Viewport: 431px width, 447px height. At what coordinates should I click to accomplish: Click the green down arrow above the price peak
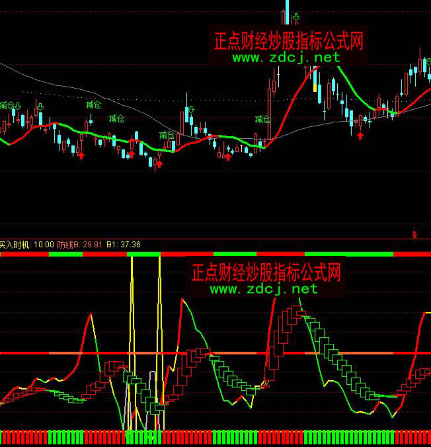[x=297, y=17]
